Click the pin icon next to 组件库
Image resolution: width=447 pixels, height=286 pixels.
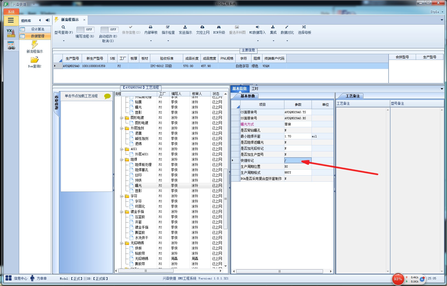[x=48, y=20]
